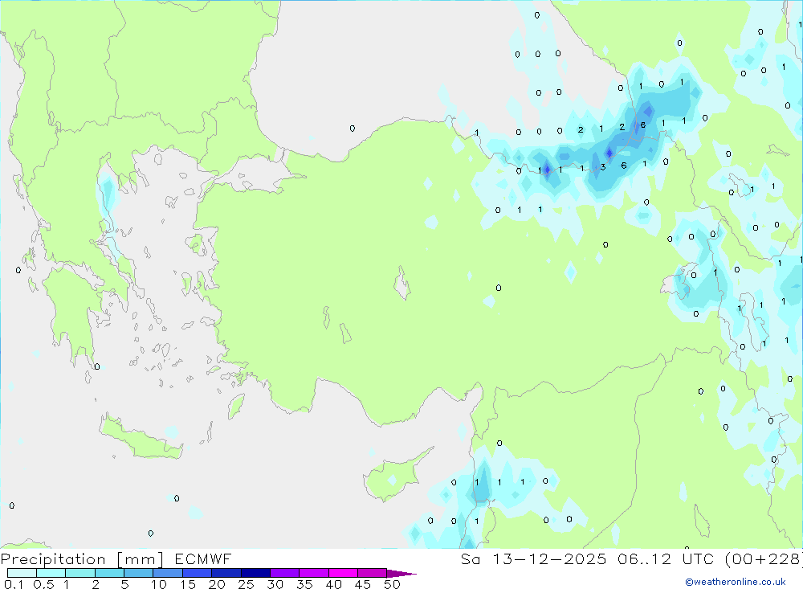The height and width of the screenshot is (589, 803).
Task: Pick the 10–15 mm legend color swatch
Action: [x=168, y=573]
